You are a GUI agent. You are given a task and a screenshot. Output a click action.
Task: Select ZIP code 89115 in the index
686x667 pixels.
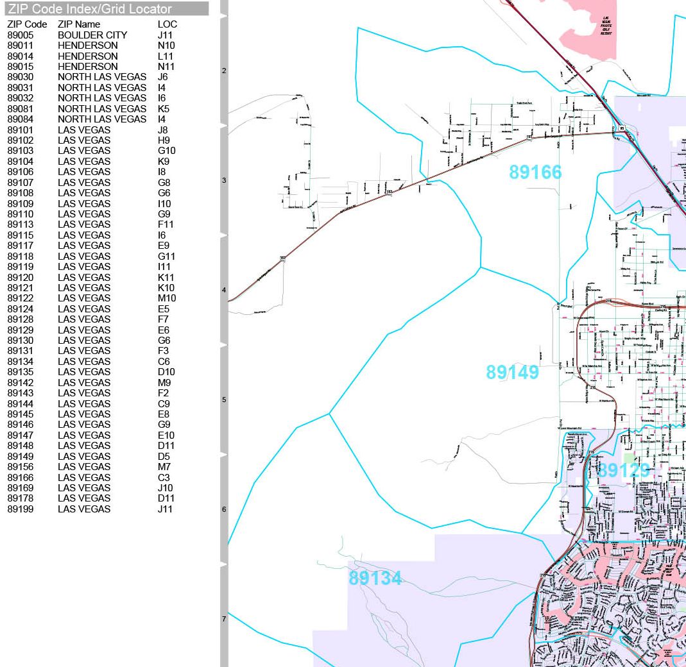tap(21, 235)
